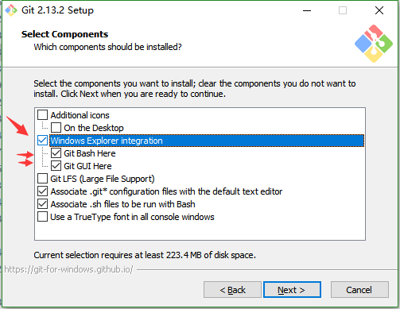Cancel the Git setup

click(x=359, y=290)
